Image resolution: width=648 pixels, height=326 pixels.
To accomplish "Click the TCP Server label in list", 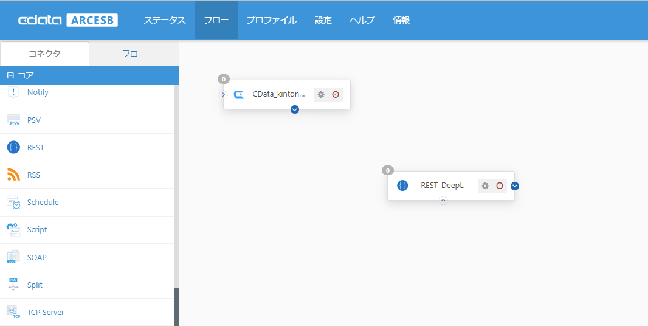I will 46,313.
